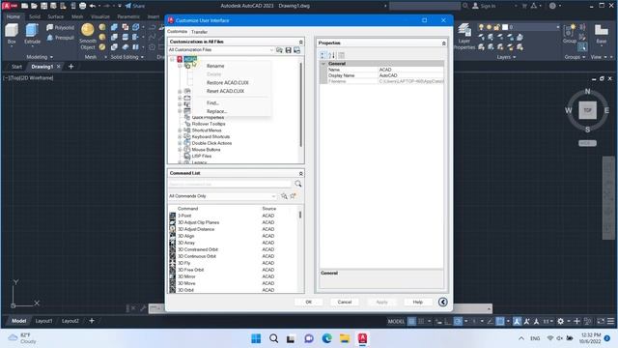Choose Find... from context menu
The width and height of the screenshot is (618, 348).
212,103
